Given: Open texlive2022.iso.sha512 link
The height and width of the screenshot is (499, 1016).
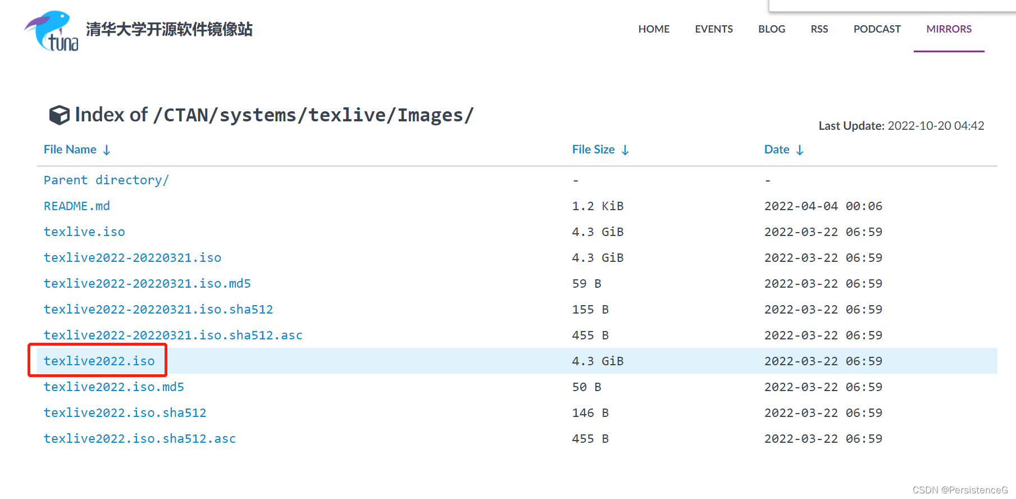Looking at the screenshot, I should [x=125, y=413].
